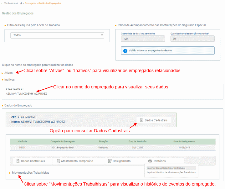Screen dimensions: 225x189
Task: Open the Dados Cadastrais button
Action: click(154, 120)
